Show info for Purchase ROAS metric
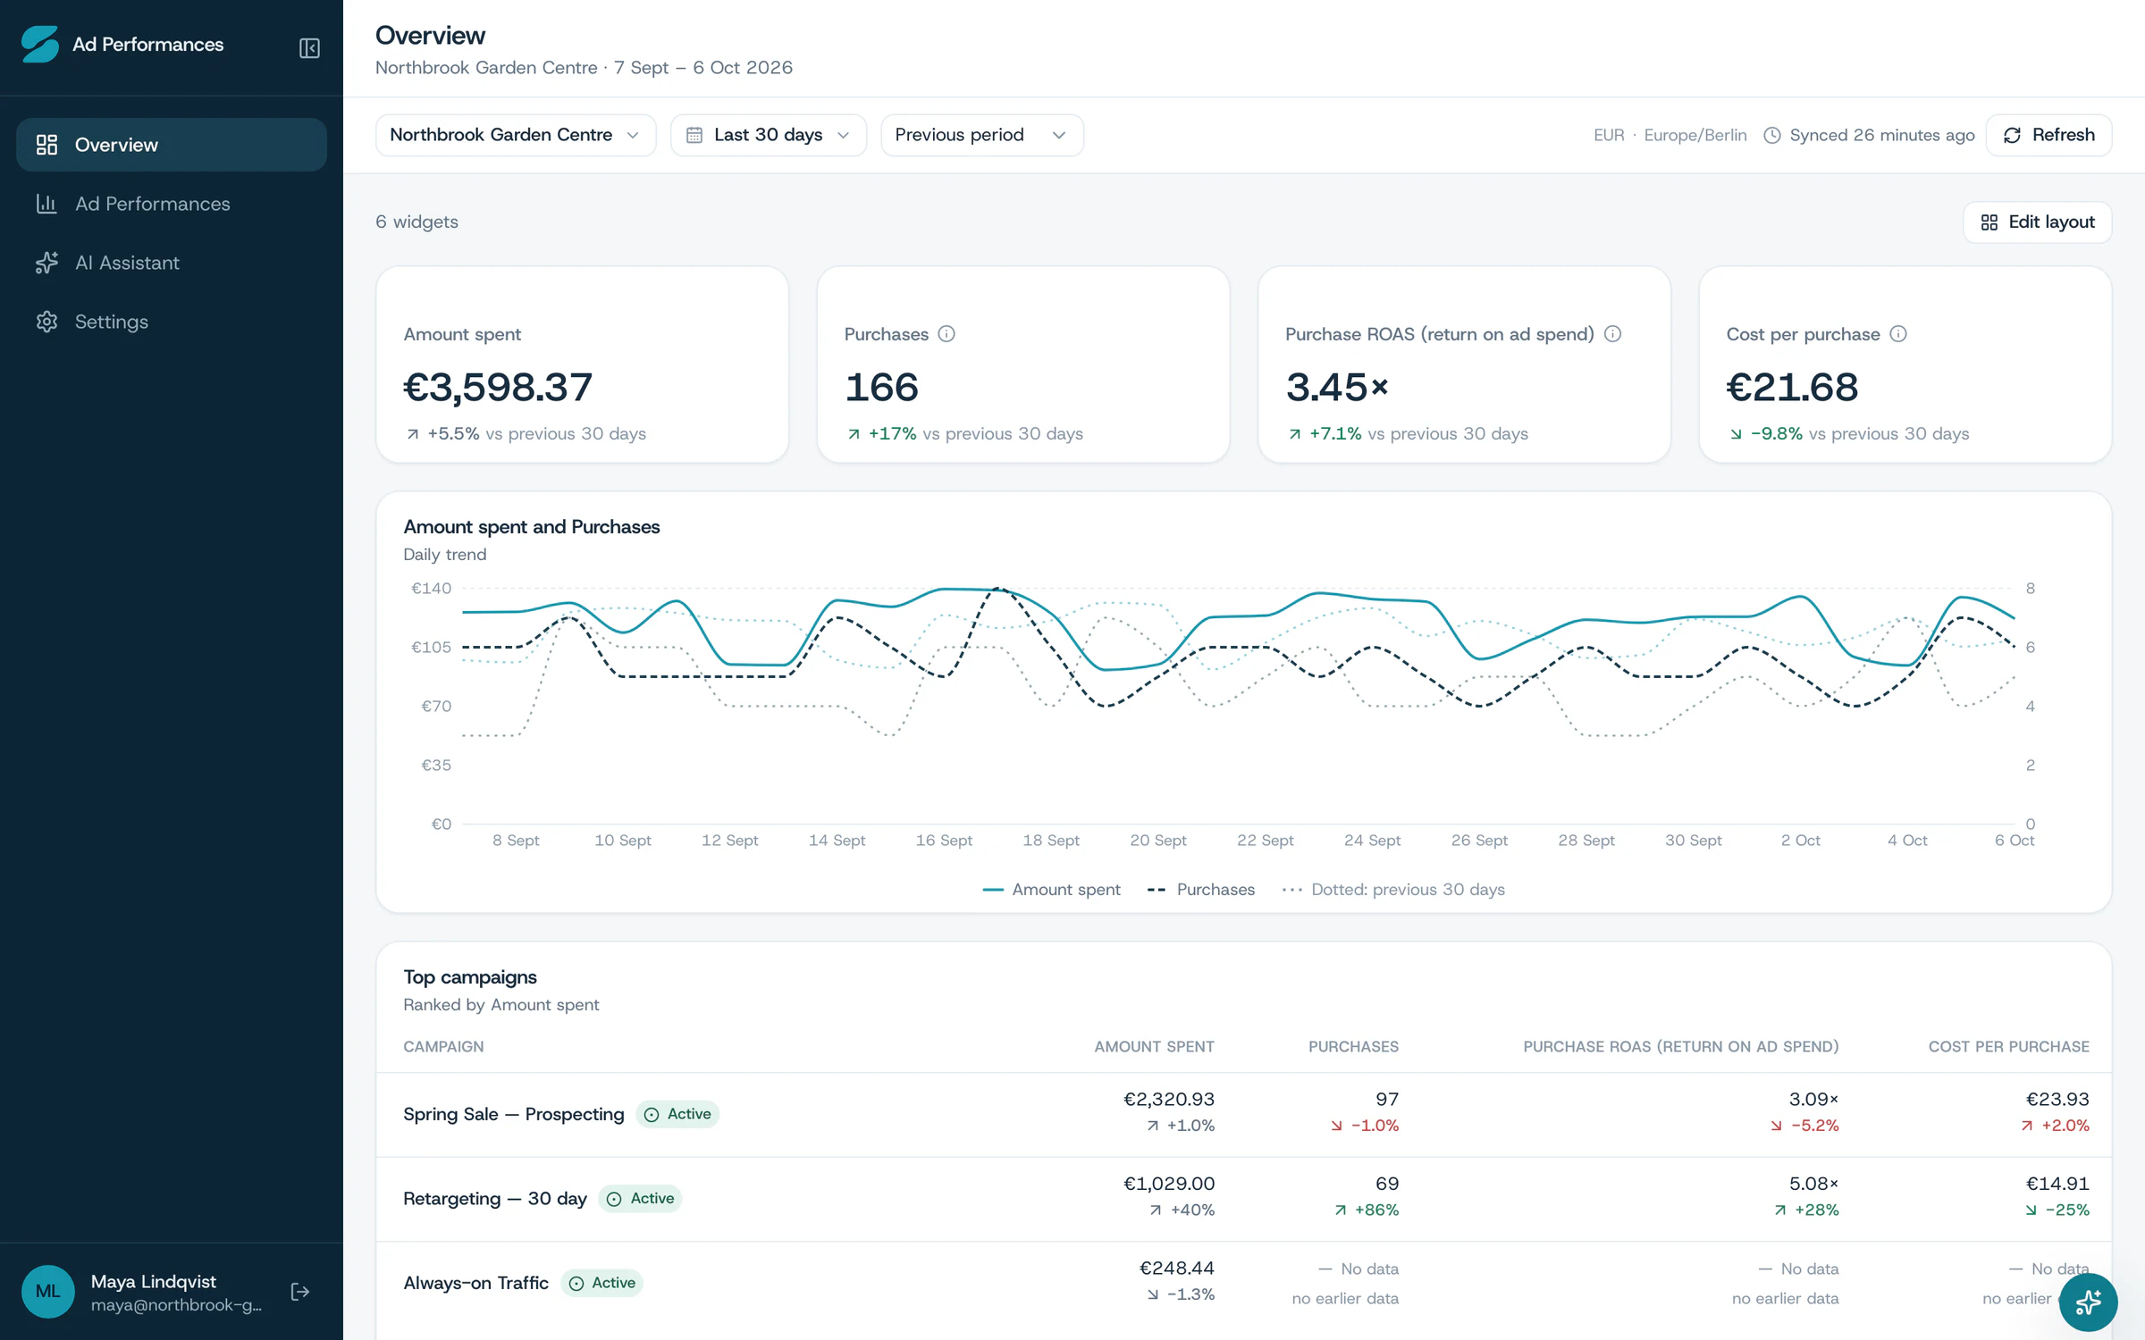The height and width of the screenshot is (1340, 2145). [1612, 334]
